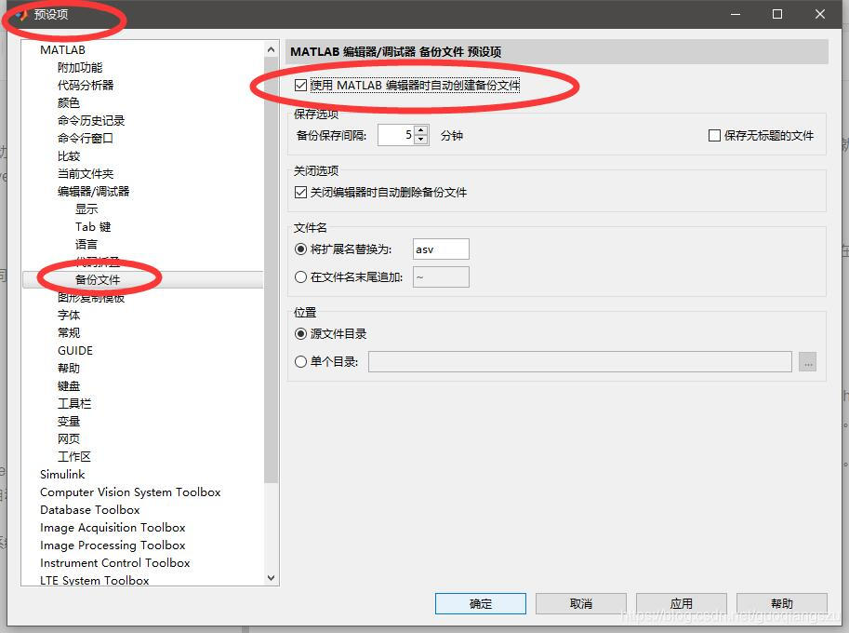Image resolution: width=849 pixels, height=633 pixels.
Task: Click the asv extension input field
Action: pyautogui.click(x=441, y=249)
